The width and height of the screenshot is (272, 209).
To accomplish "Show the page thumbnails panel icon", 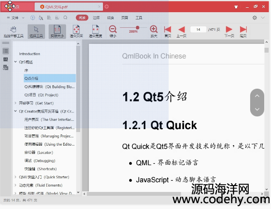I will click(5, 59).
